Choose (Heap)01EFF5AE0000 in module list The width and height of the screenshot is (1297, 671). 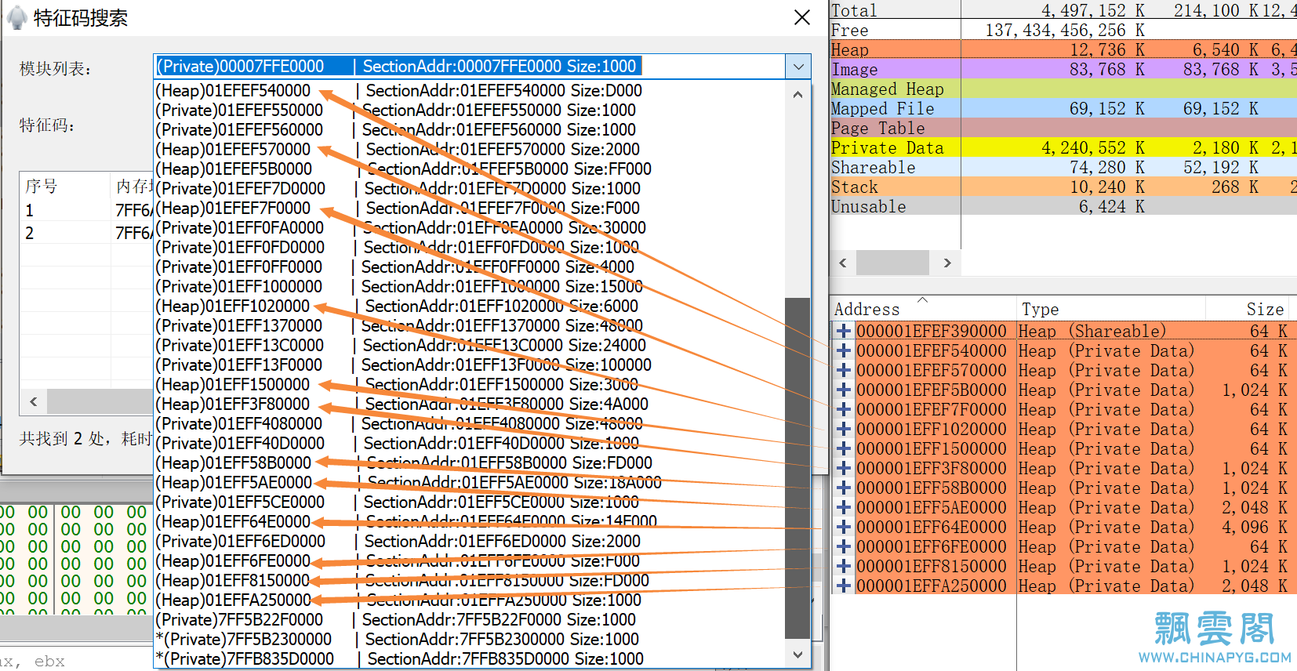pos(469,482)
